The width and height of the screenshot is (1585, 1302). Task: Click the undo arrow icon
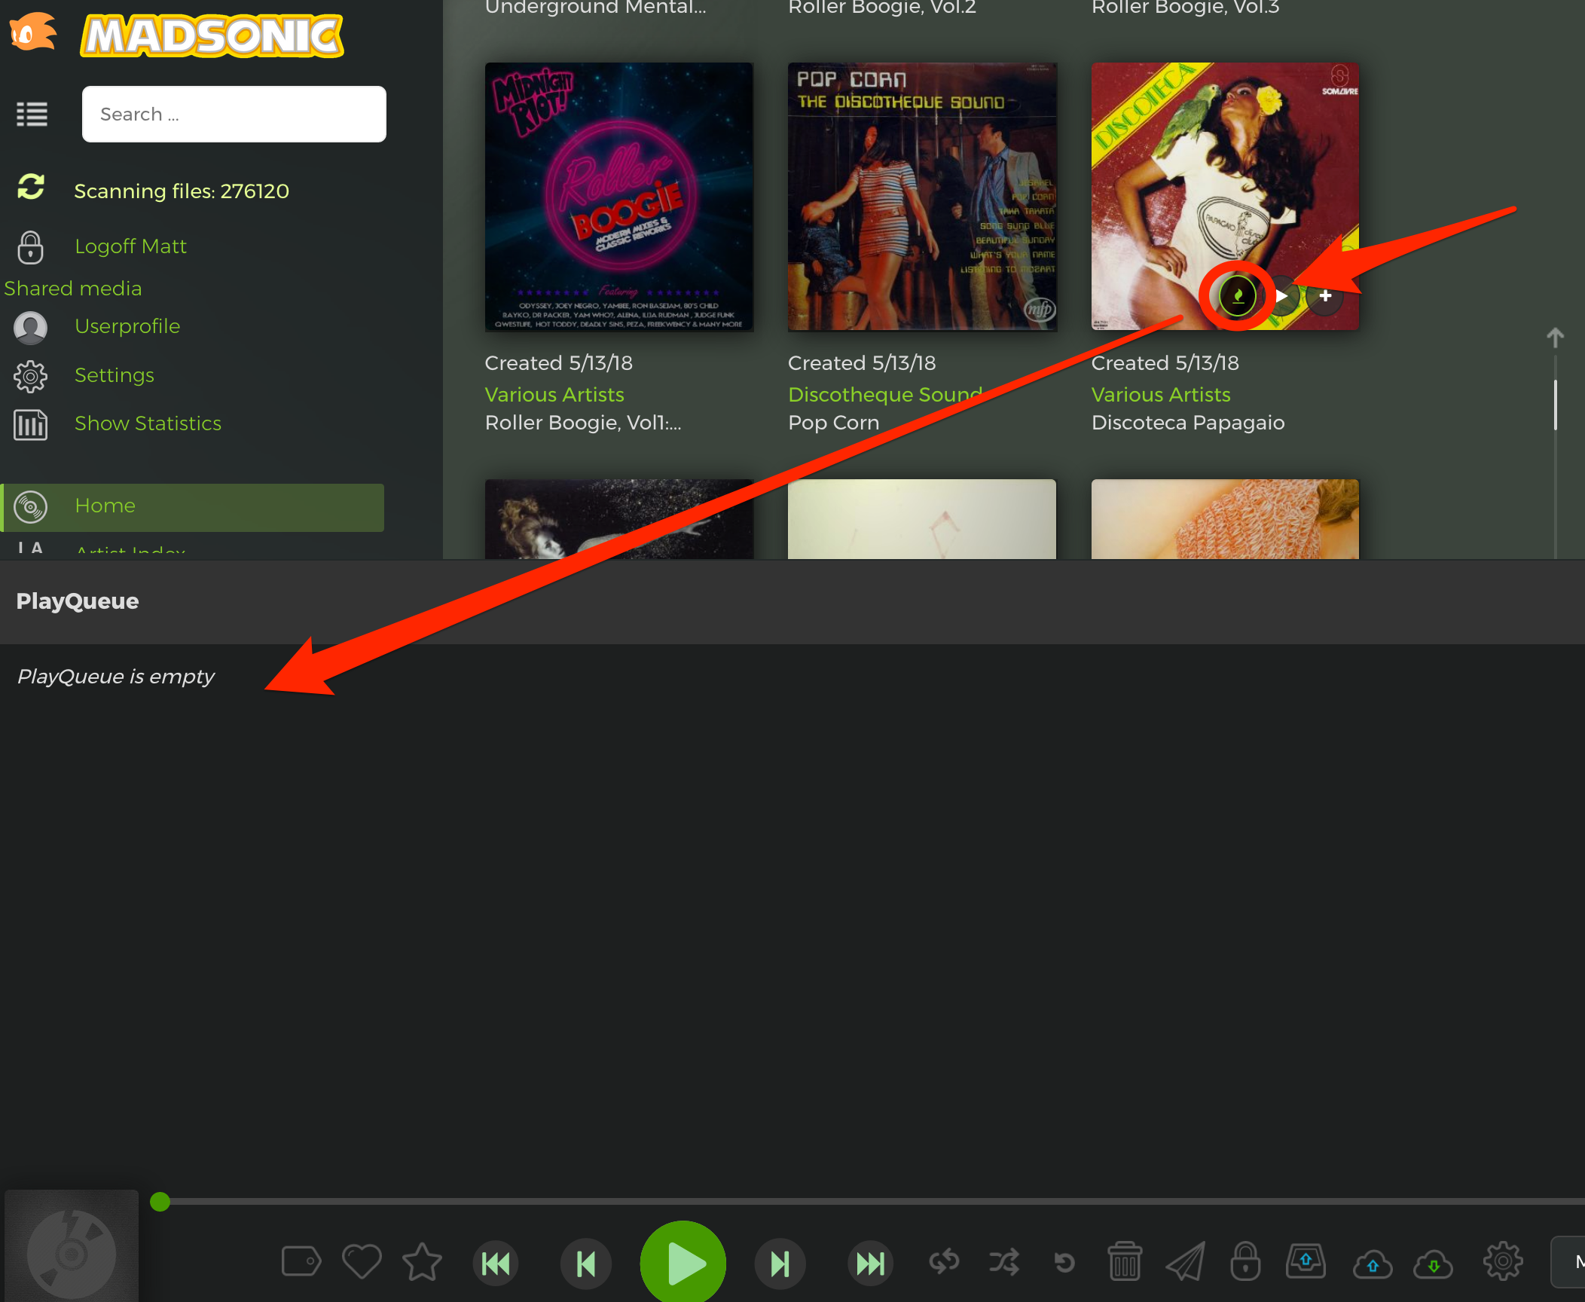pos(1064,1261)
